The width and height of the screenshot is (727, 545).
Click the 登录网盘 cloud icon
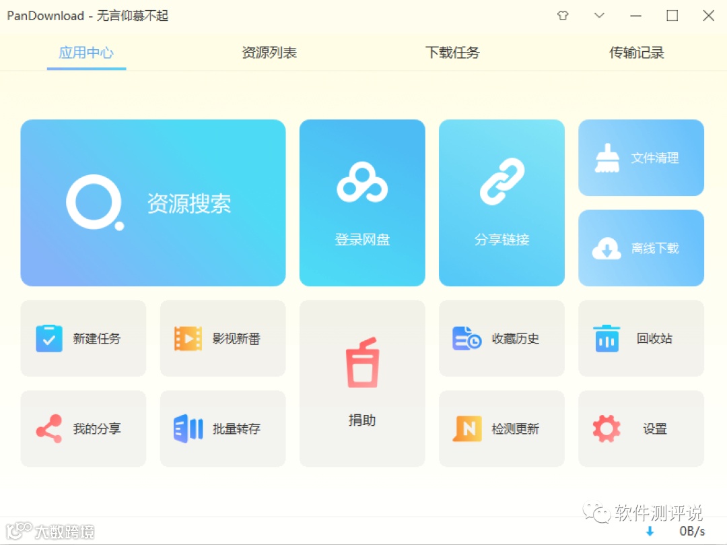pos(362,183)
